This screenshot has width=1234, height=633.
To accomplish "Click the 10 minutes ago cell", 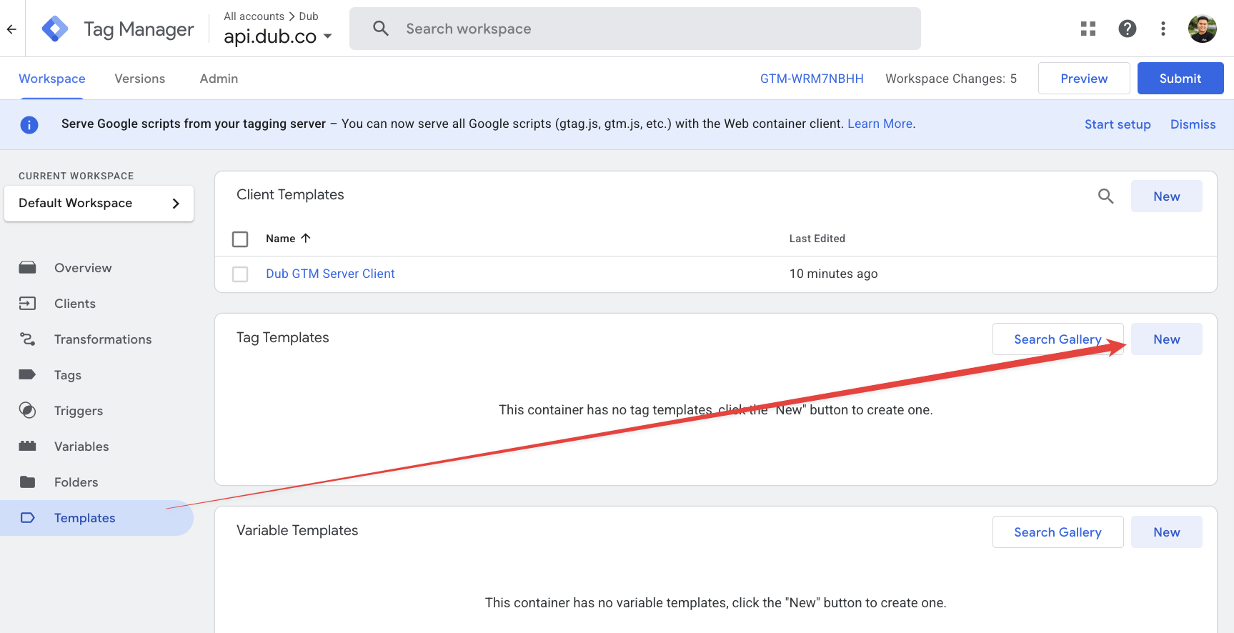I will [x=834, y=274].
